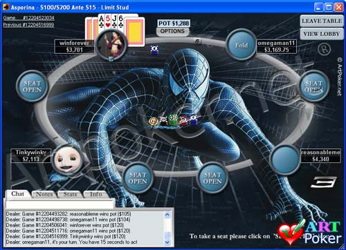The height and width of the screenshot is (250, 346).
Task: Click into the chat message input field
Action: [x=60, y=204]
